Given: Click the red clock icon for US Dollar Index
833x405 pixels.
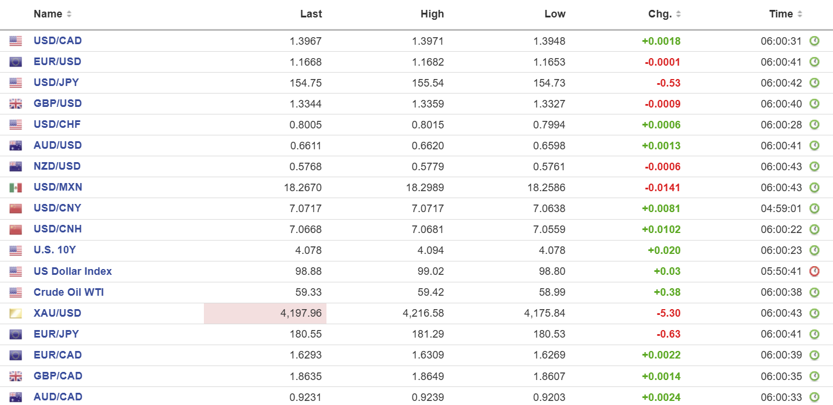Looking at the screenshot, I should tap(814, 271).
